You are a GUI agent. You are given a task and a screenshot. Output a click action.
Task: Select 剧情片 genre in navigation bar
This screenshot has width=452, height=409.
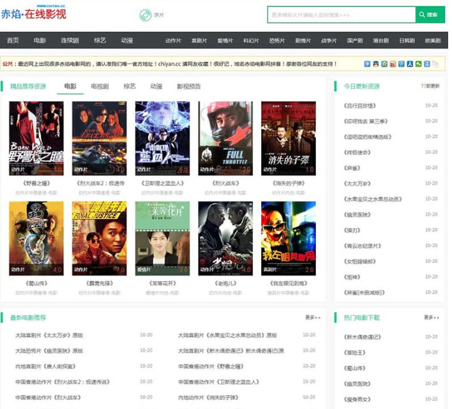coord(303,41)
